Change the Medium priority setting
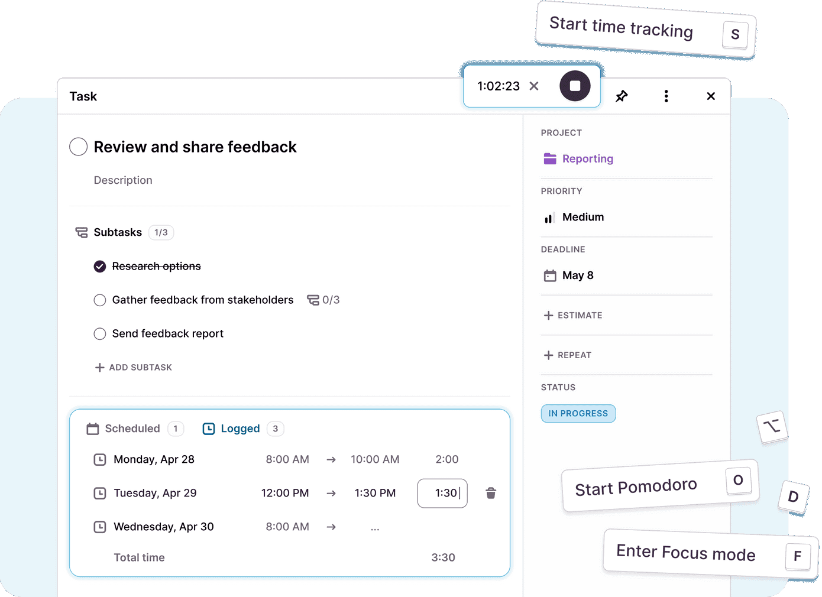 point(583,217)
